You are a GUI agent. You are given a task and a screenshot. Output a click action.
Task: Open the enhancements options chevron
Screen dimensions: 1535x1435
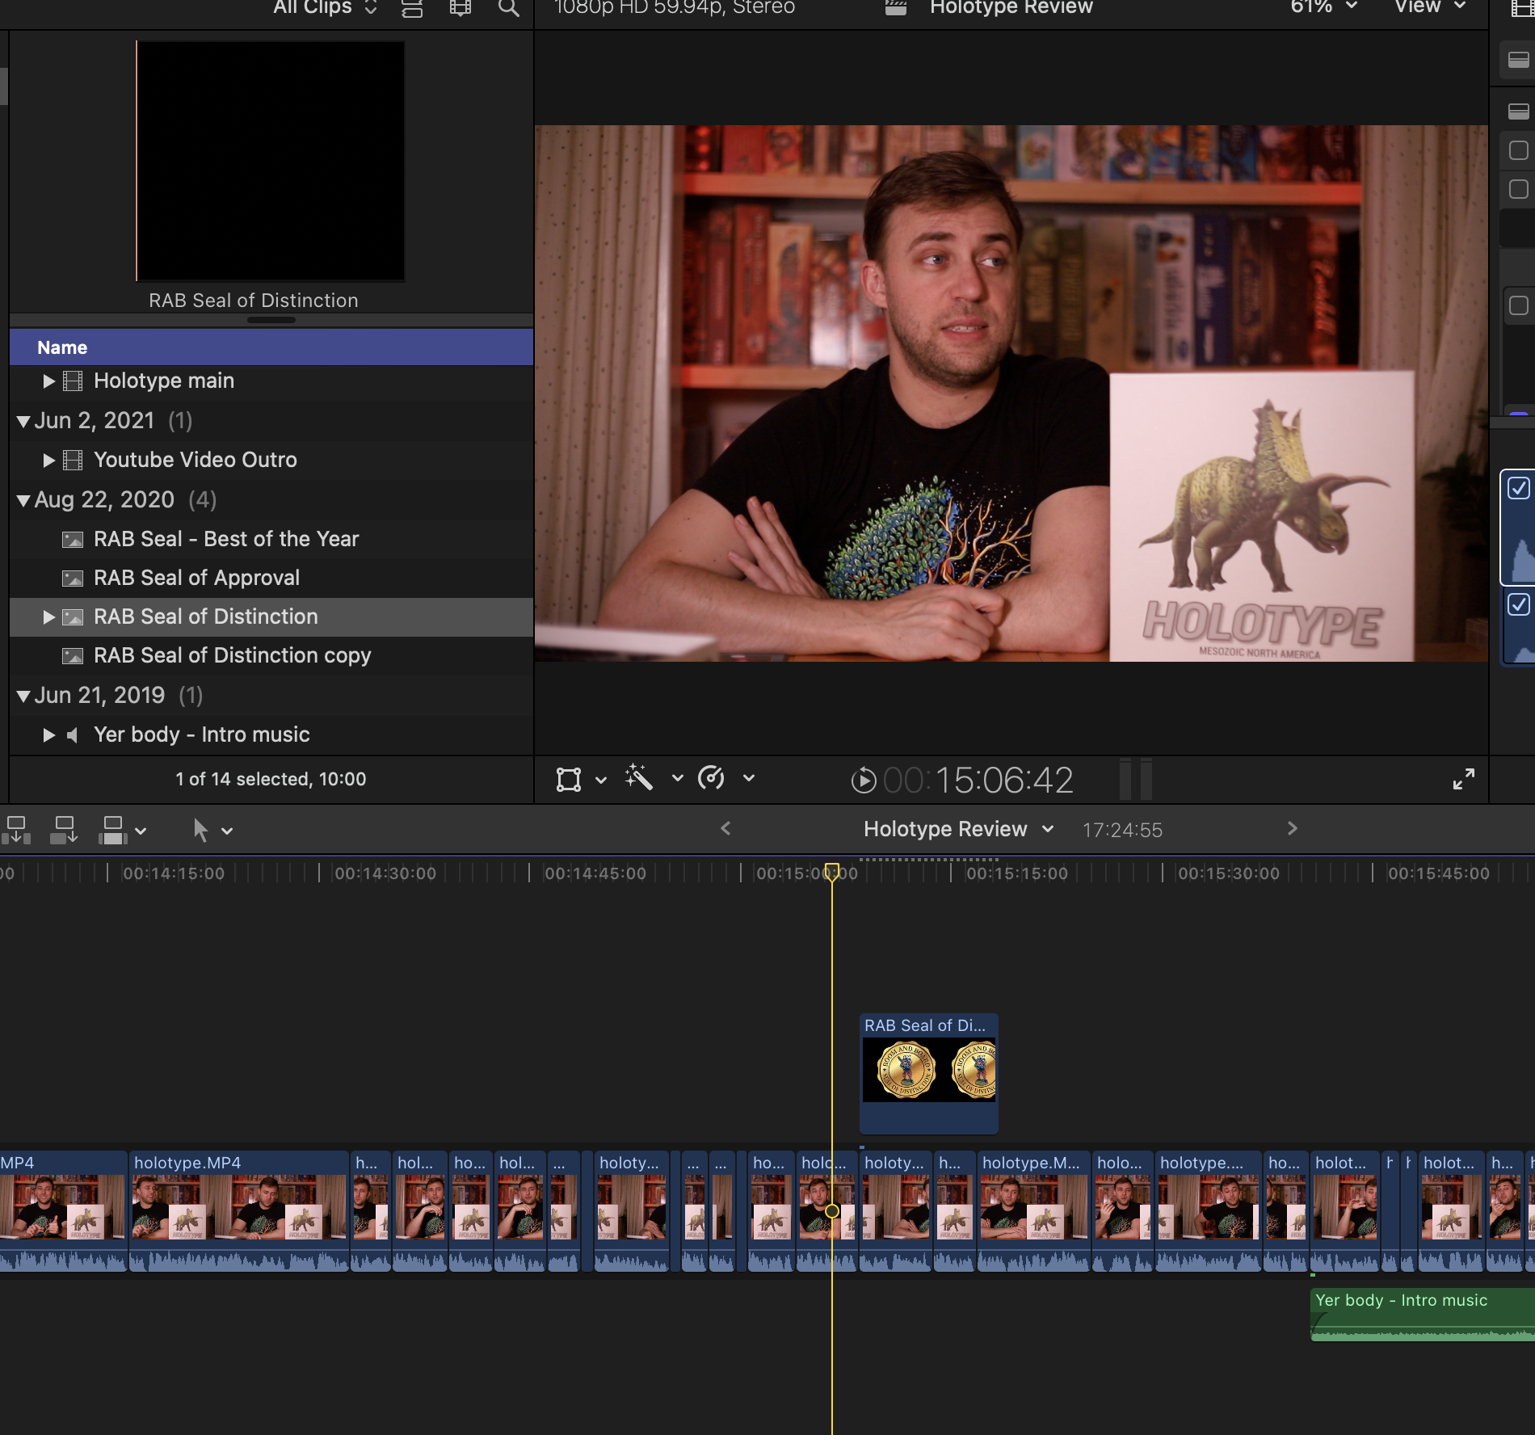point(678,778)
